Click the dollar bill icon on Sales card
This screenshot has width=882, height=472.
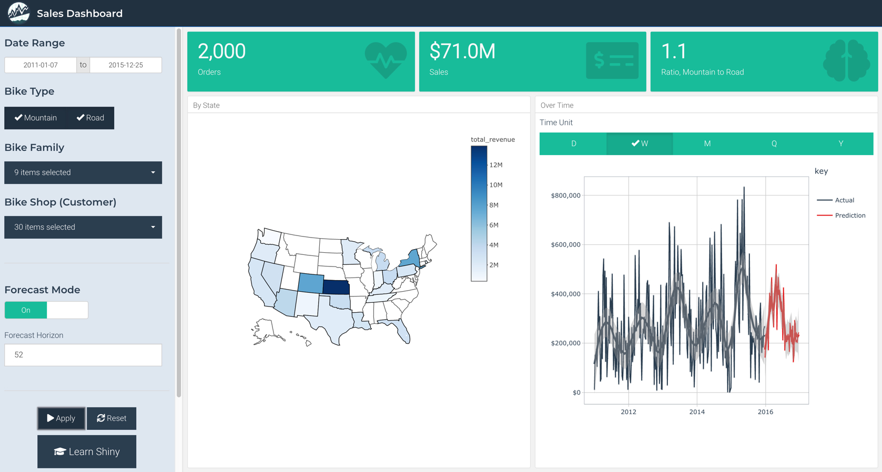tap(612, 60)
